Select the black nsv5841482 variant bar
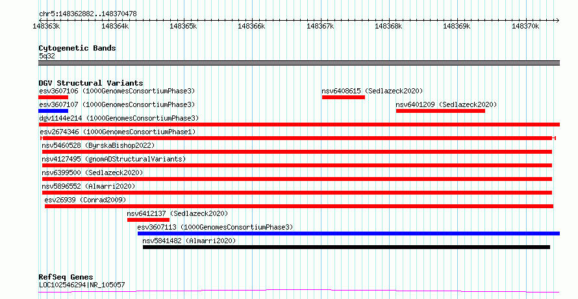578x299 pixels. [x=347, y=247]
